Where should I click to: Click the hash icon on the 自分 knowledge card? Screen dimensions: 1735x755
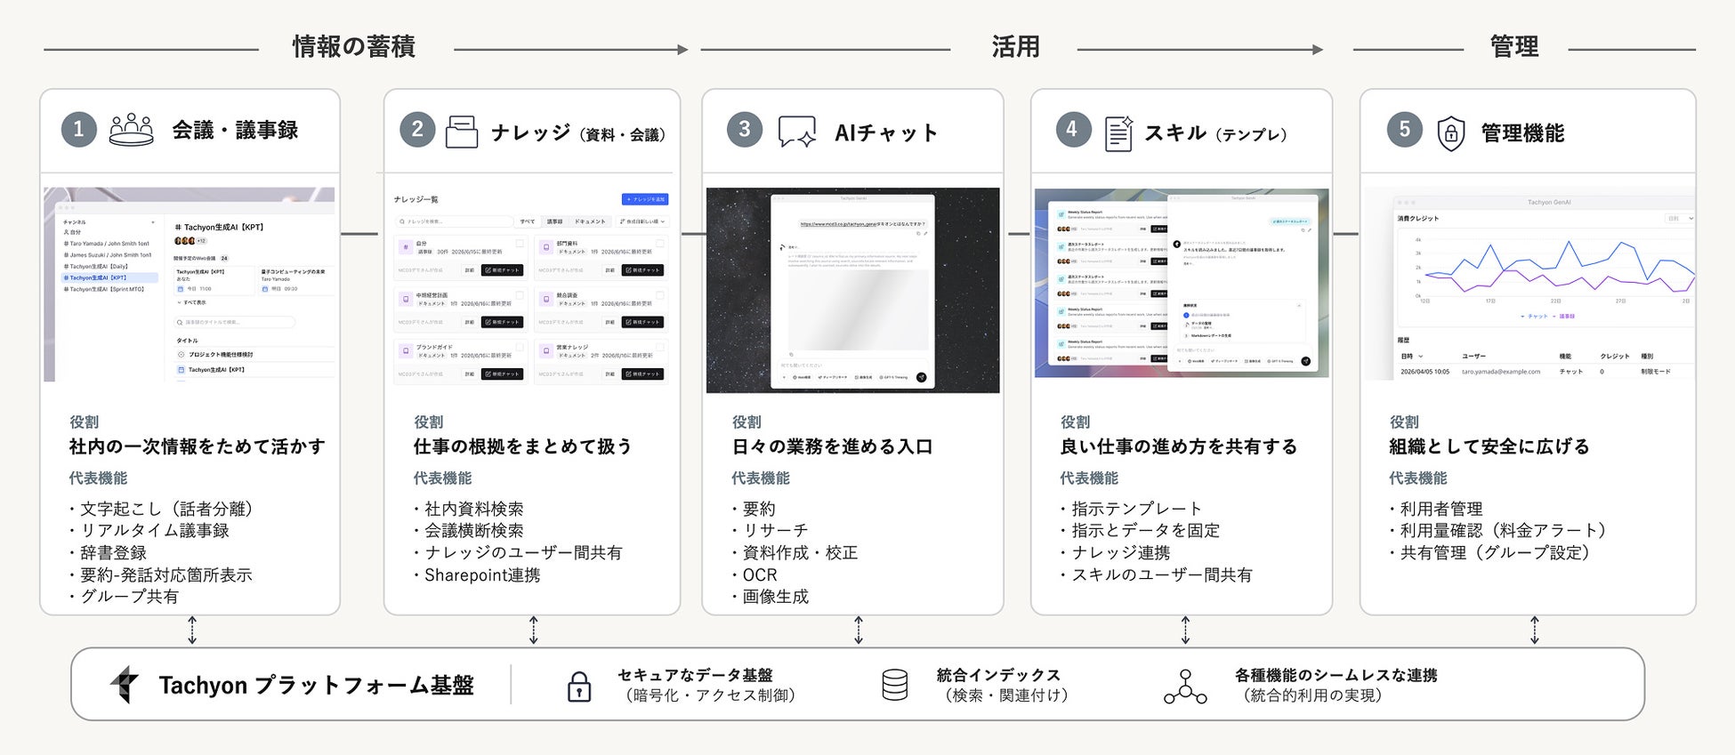point(406,246)
